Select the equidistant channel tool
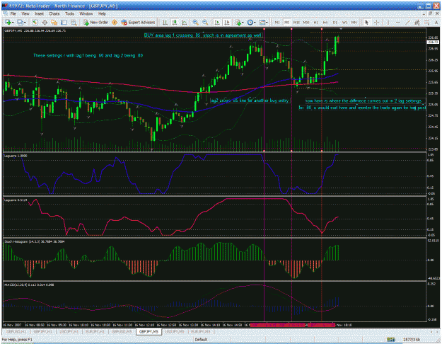Image resolution: width=442 pixels, height=344 pixels. click(417, 22)
